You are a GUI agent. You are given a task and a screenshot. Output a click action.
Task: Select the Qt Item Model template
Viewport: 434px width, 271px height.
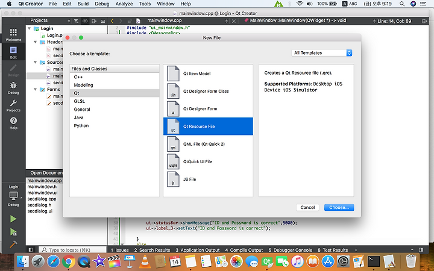208,73
